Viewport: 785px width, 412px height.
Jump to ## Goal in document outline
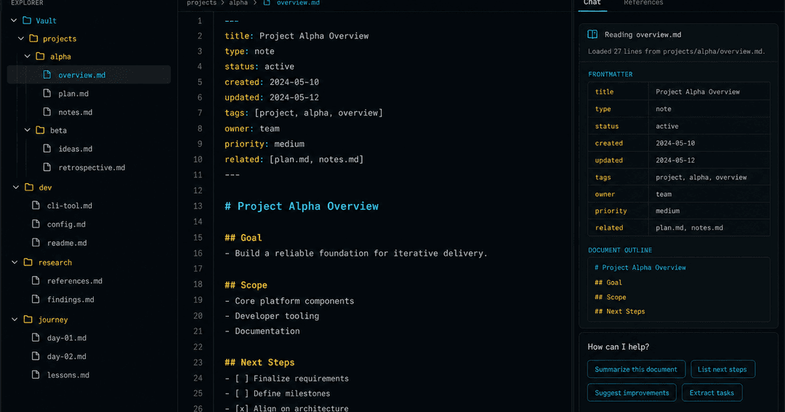pyautogui.click(x=608, y=283)
